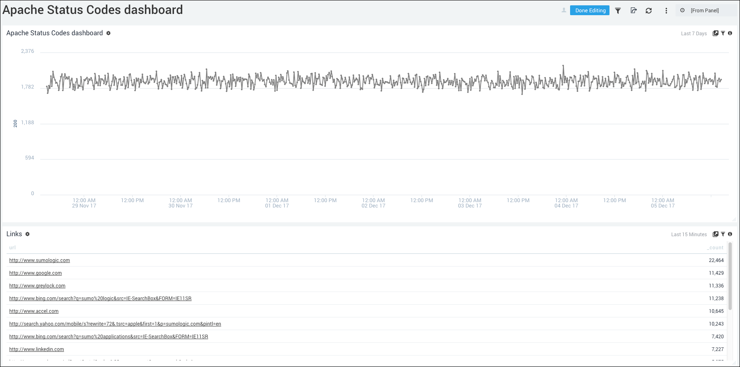Click filter icon on Apache Status Codes panel

723,33
